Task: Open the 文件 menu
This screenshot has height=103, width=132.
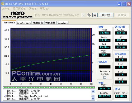Action: (6, 8)
